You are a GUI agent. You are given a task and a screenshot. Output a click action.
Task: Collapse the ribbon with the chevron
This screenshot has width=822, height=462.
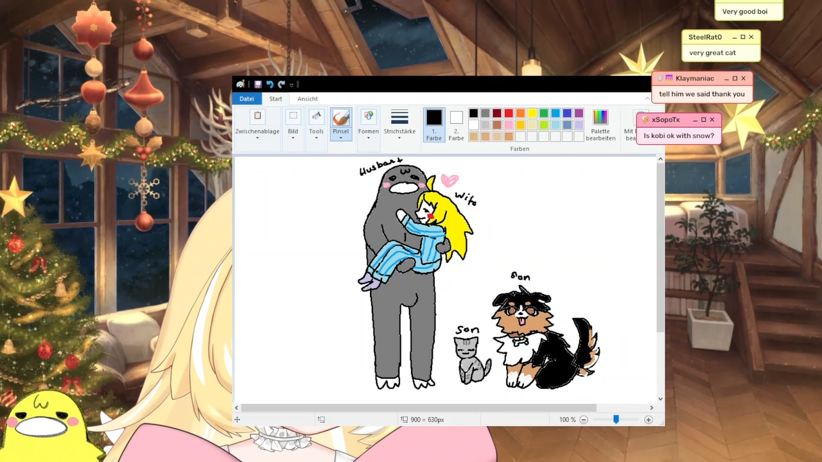click(x=647, y=99)
